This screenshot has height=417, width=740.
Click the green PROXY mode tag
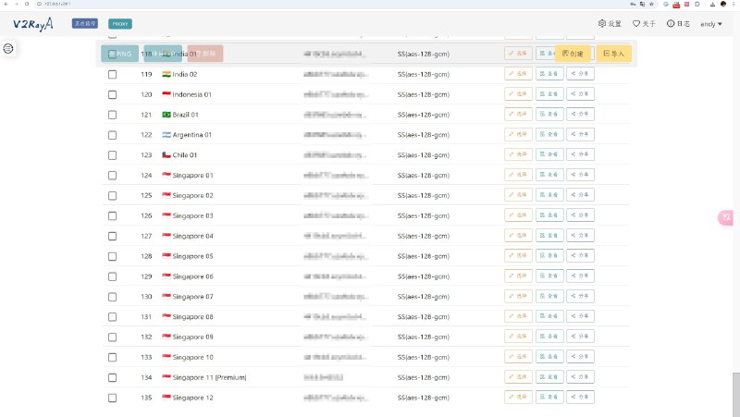119,23
